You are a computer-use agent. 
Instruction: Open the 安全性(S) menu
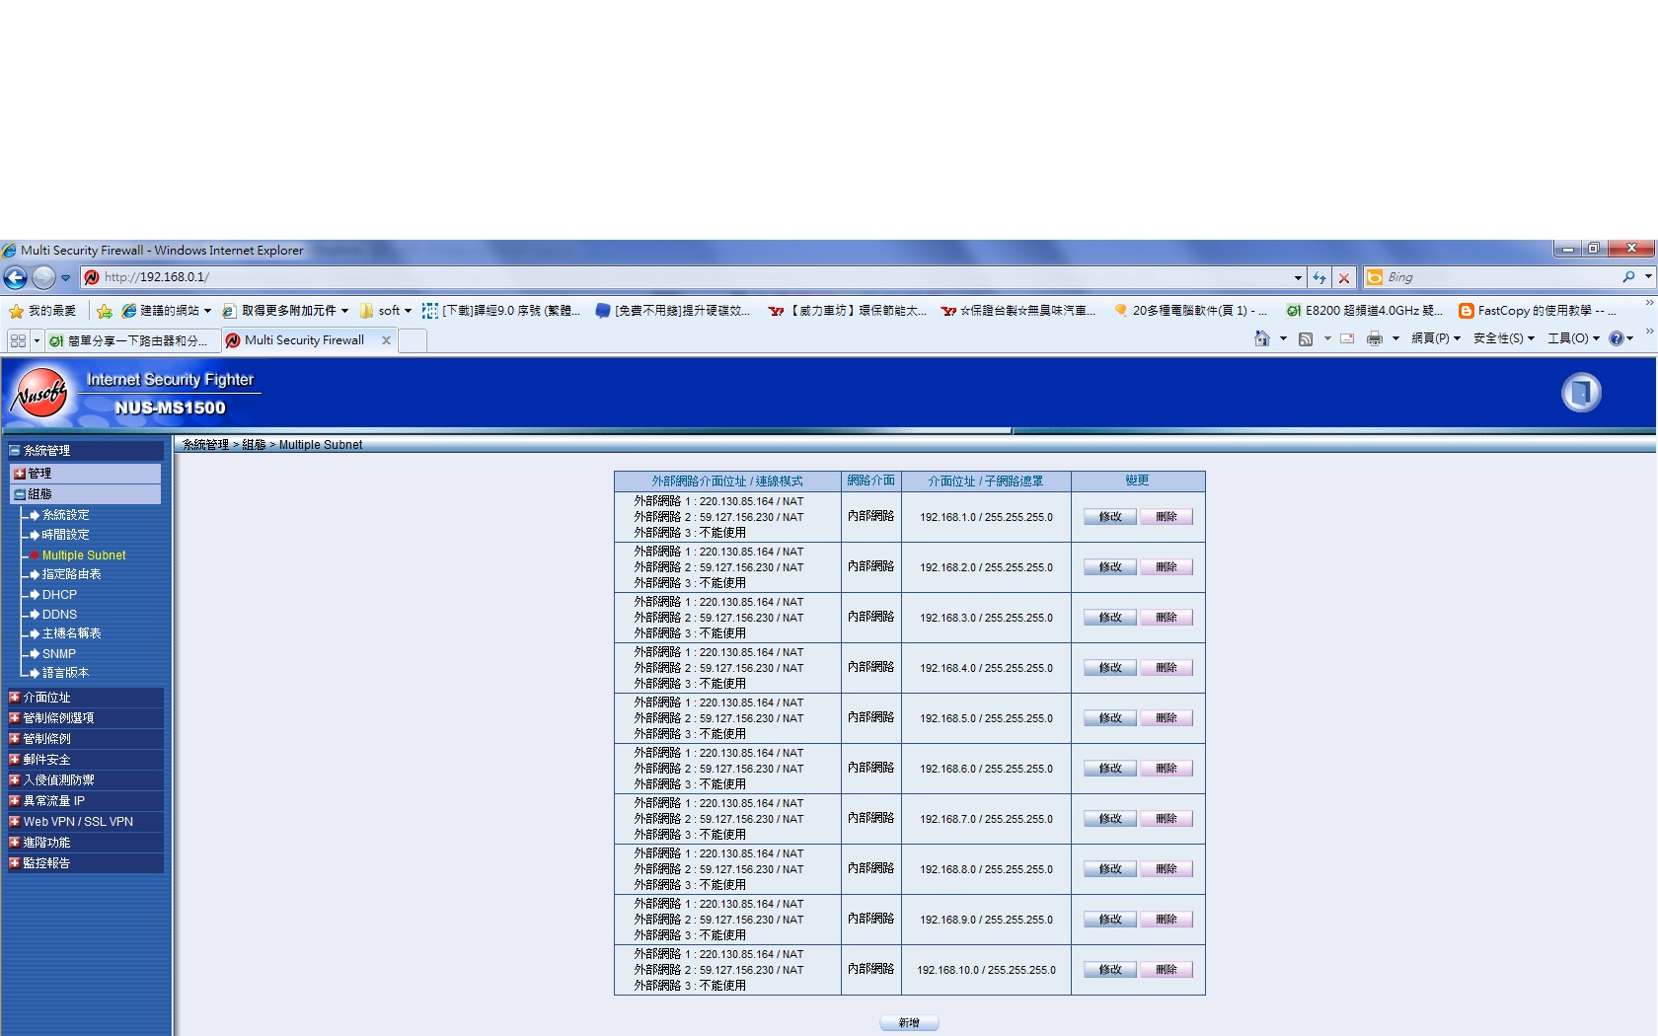coord(1503,338)
